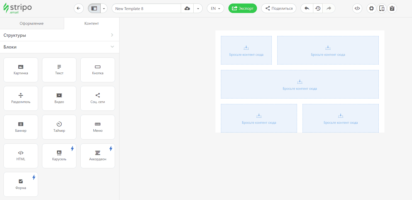The width and height of the screenshot is (412, 200).
Task: Switch to the Контент tab
Action: pyautogui.click(x=91, y=23)
